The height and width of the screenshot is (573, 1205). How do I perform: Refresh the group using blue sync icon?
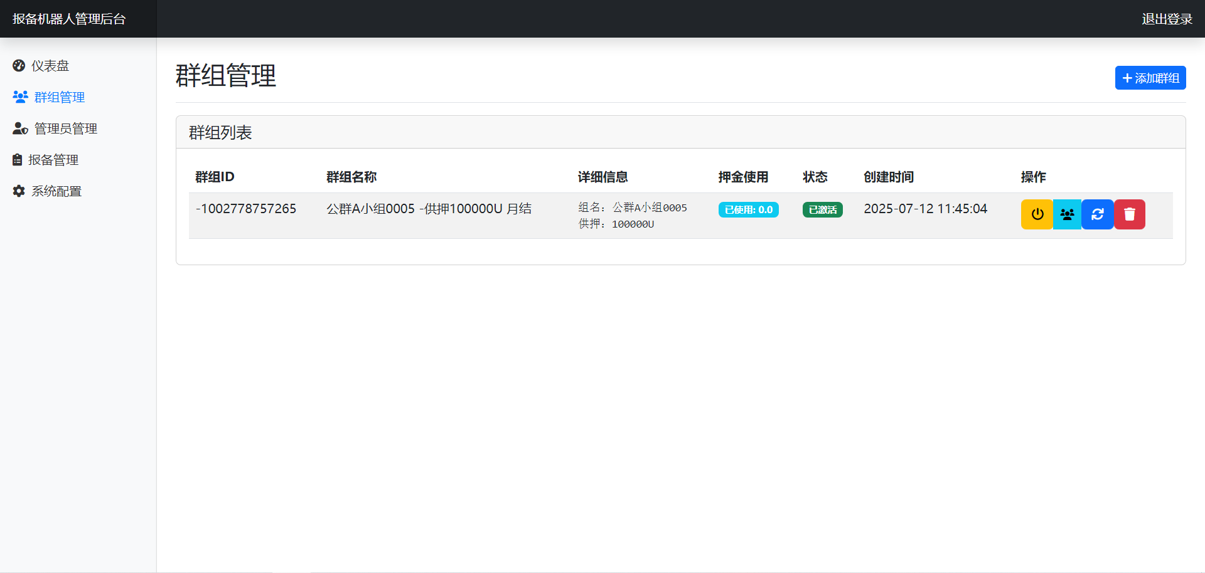[1097, 214]
